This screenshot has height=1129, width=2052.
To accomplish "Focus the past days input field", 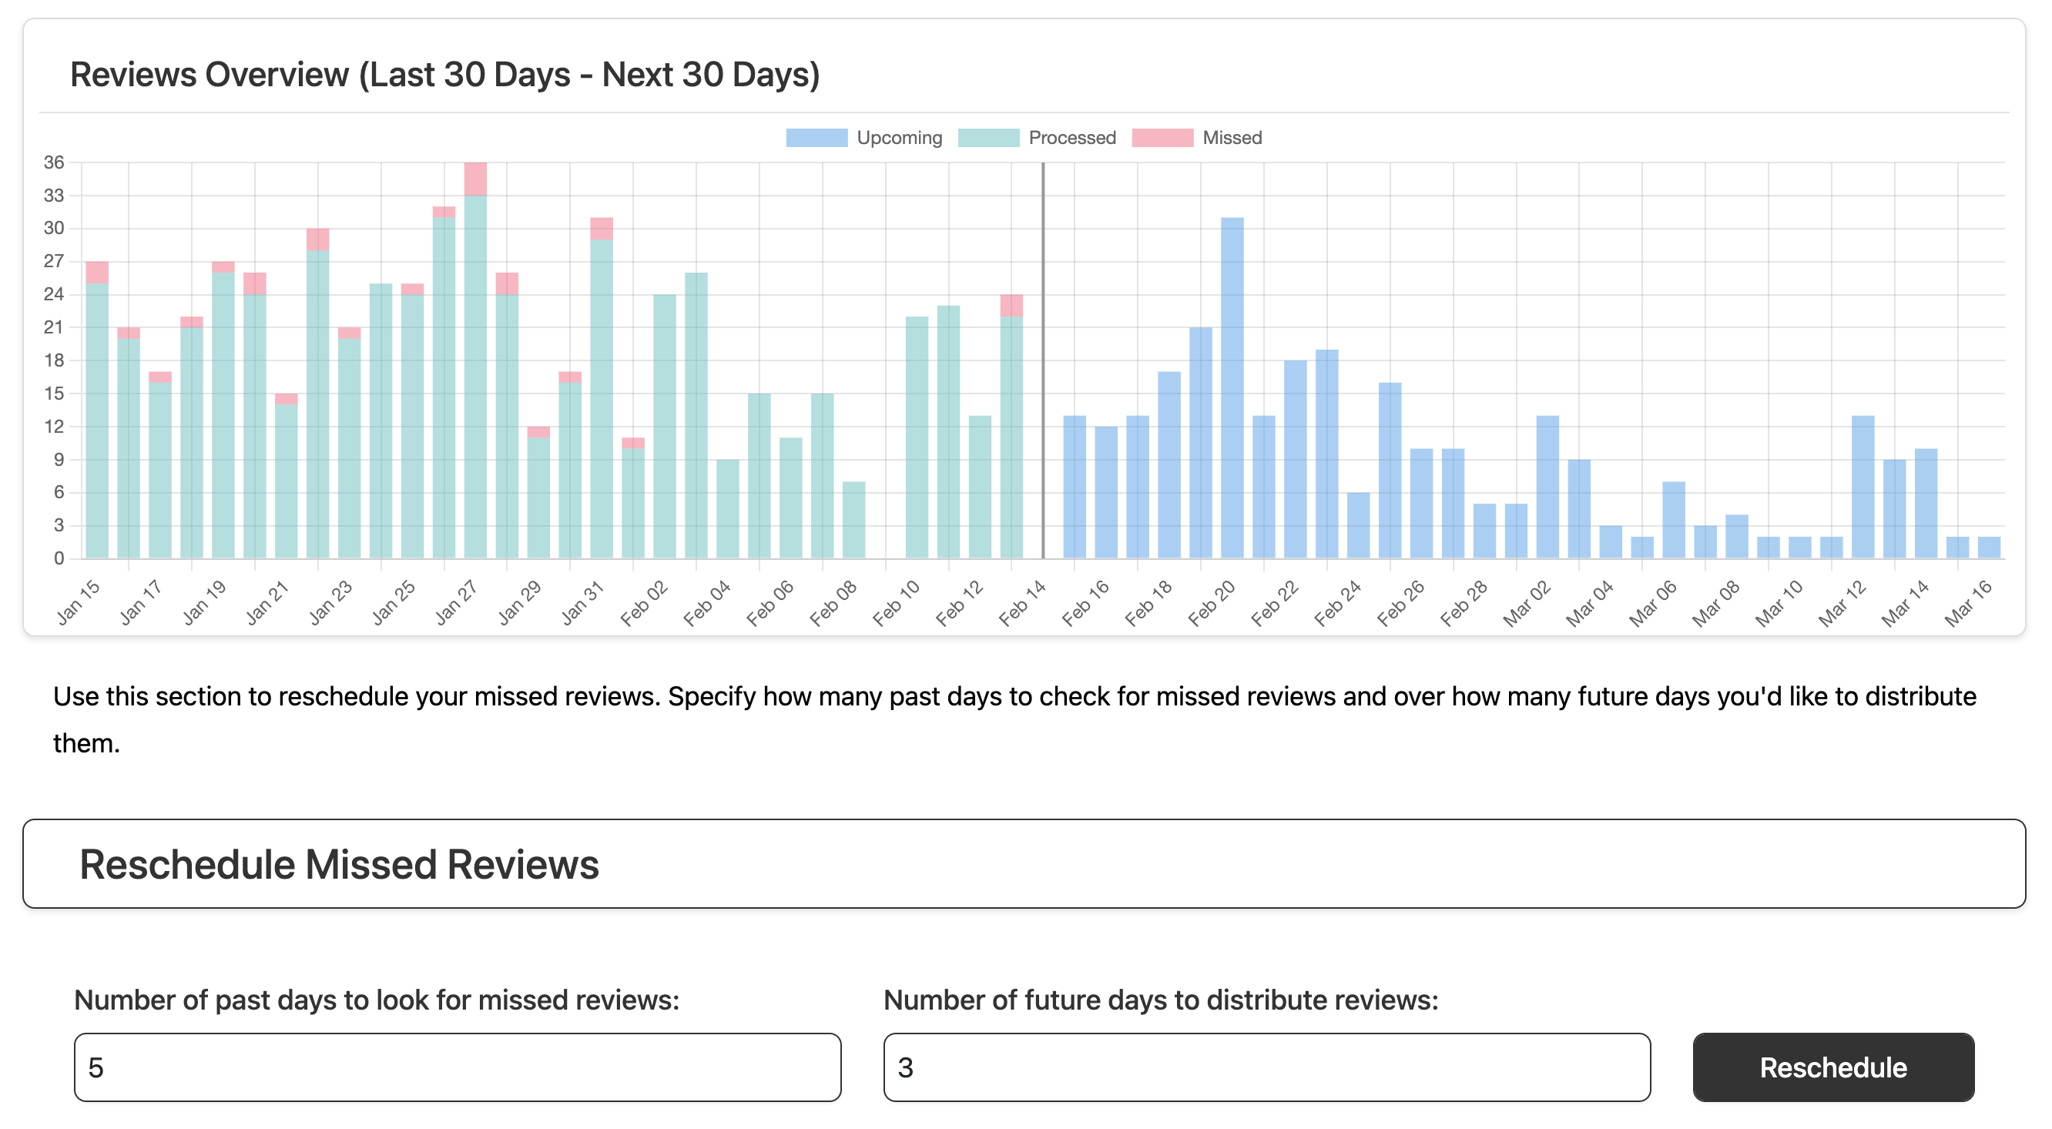I will [458, 1067].
